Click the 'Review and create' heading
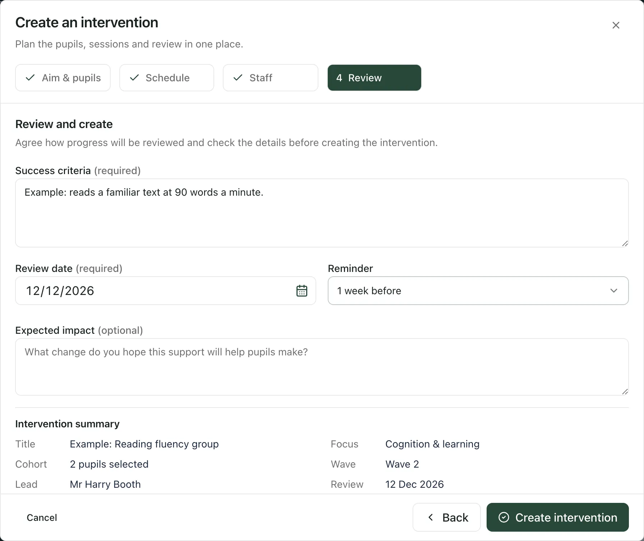The width and height of the screenshot is (644, 541). pos(64,124)
